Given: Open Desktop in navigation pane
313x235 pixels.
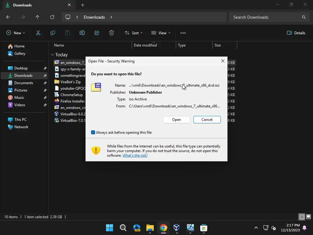Looking at the screenshot, I should point(21,68).
